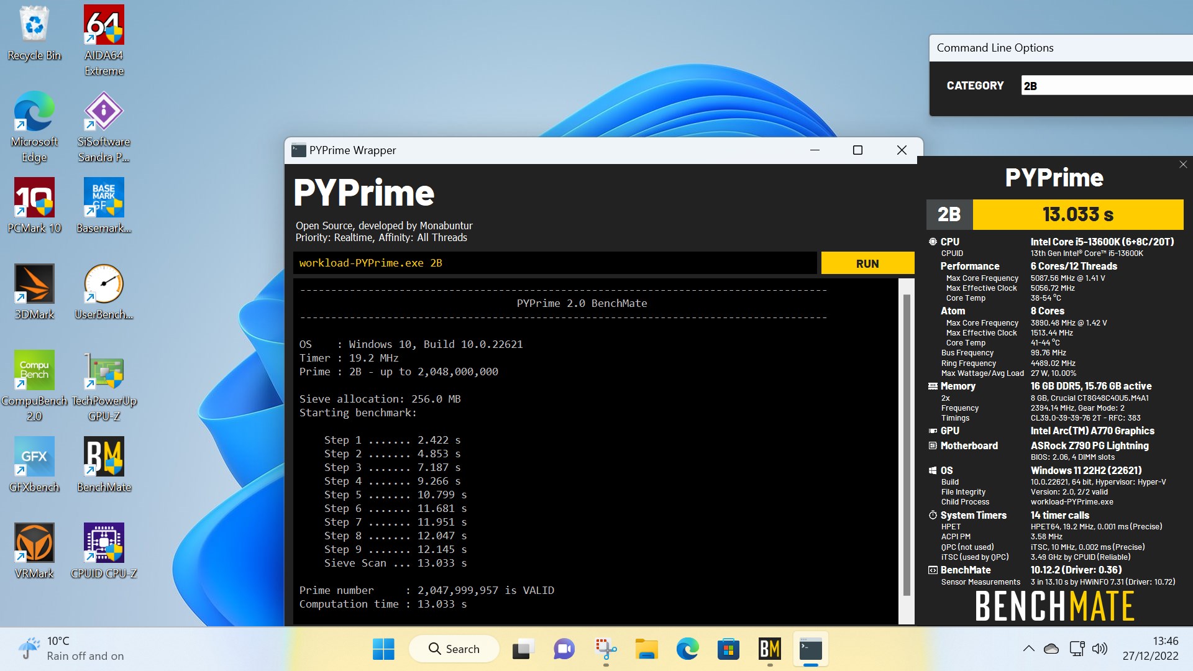Click the yellow 13.033 s score banner

click(1078, 214)
